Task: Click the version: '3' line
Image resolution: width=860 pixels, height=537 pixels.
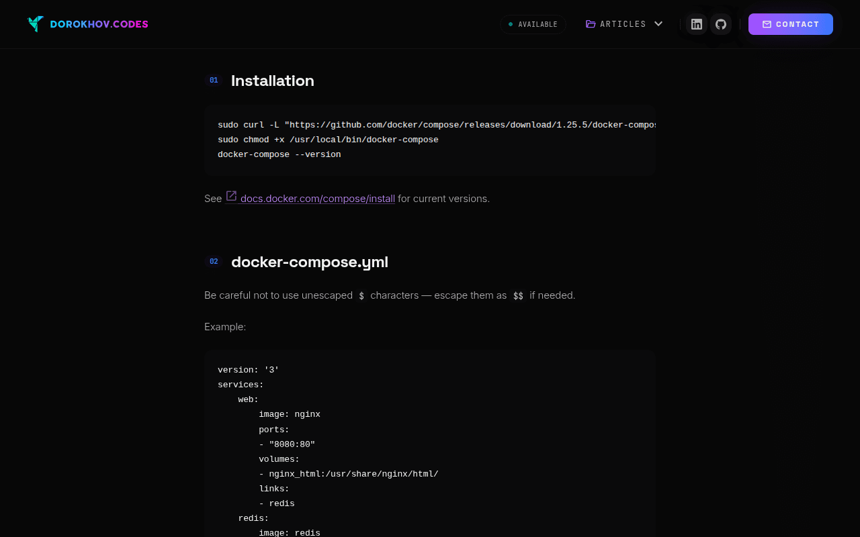Action: pos(249,370)
